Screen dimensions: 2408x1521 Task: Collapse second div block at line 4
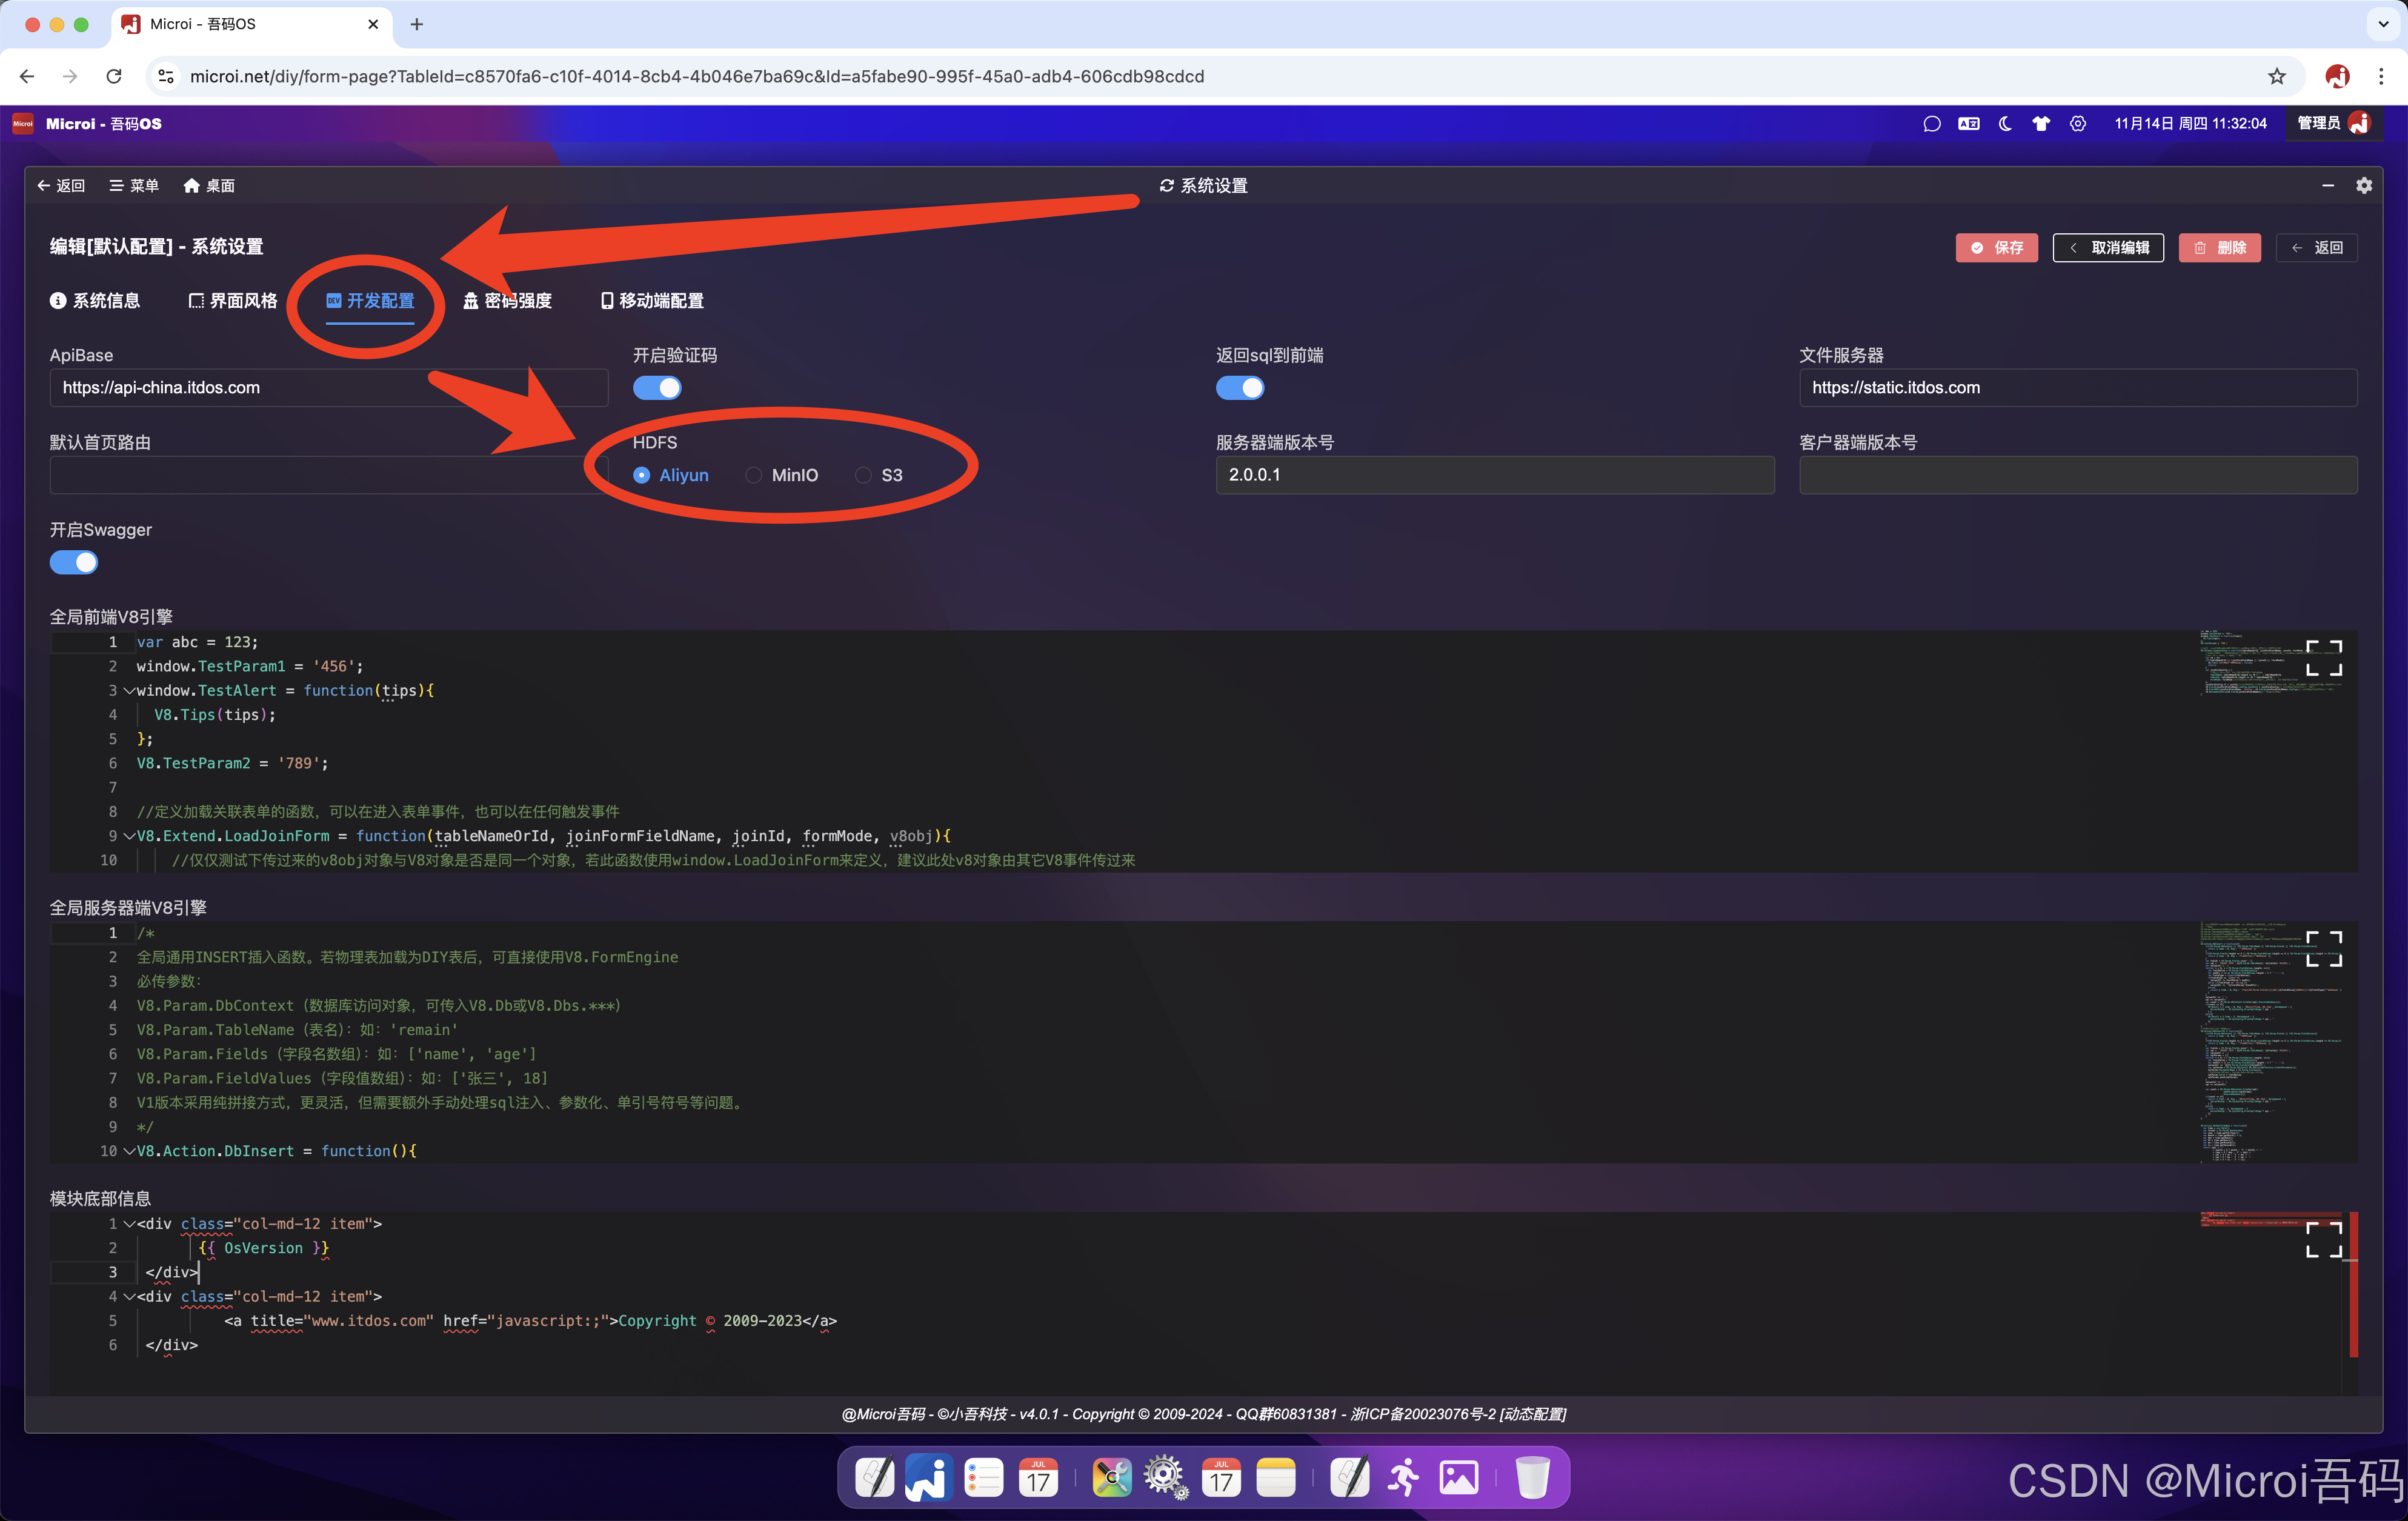[129, 1296]
